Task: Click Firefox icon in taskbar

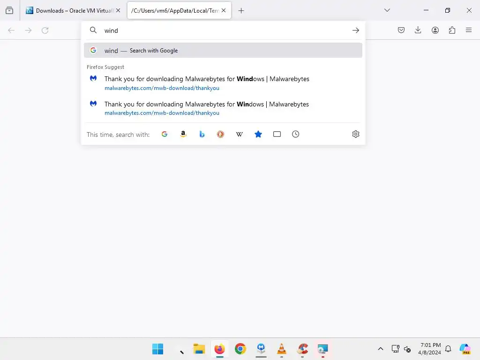Action: point(219,349)
